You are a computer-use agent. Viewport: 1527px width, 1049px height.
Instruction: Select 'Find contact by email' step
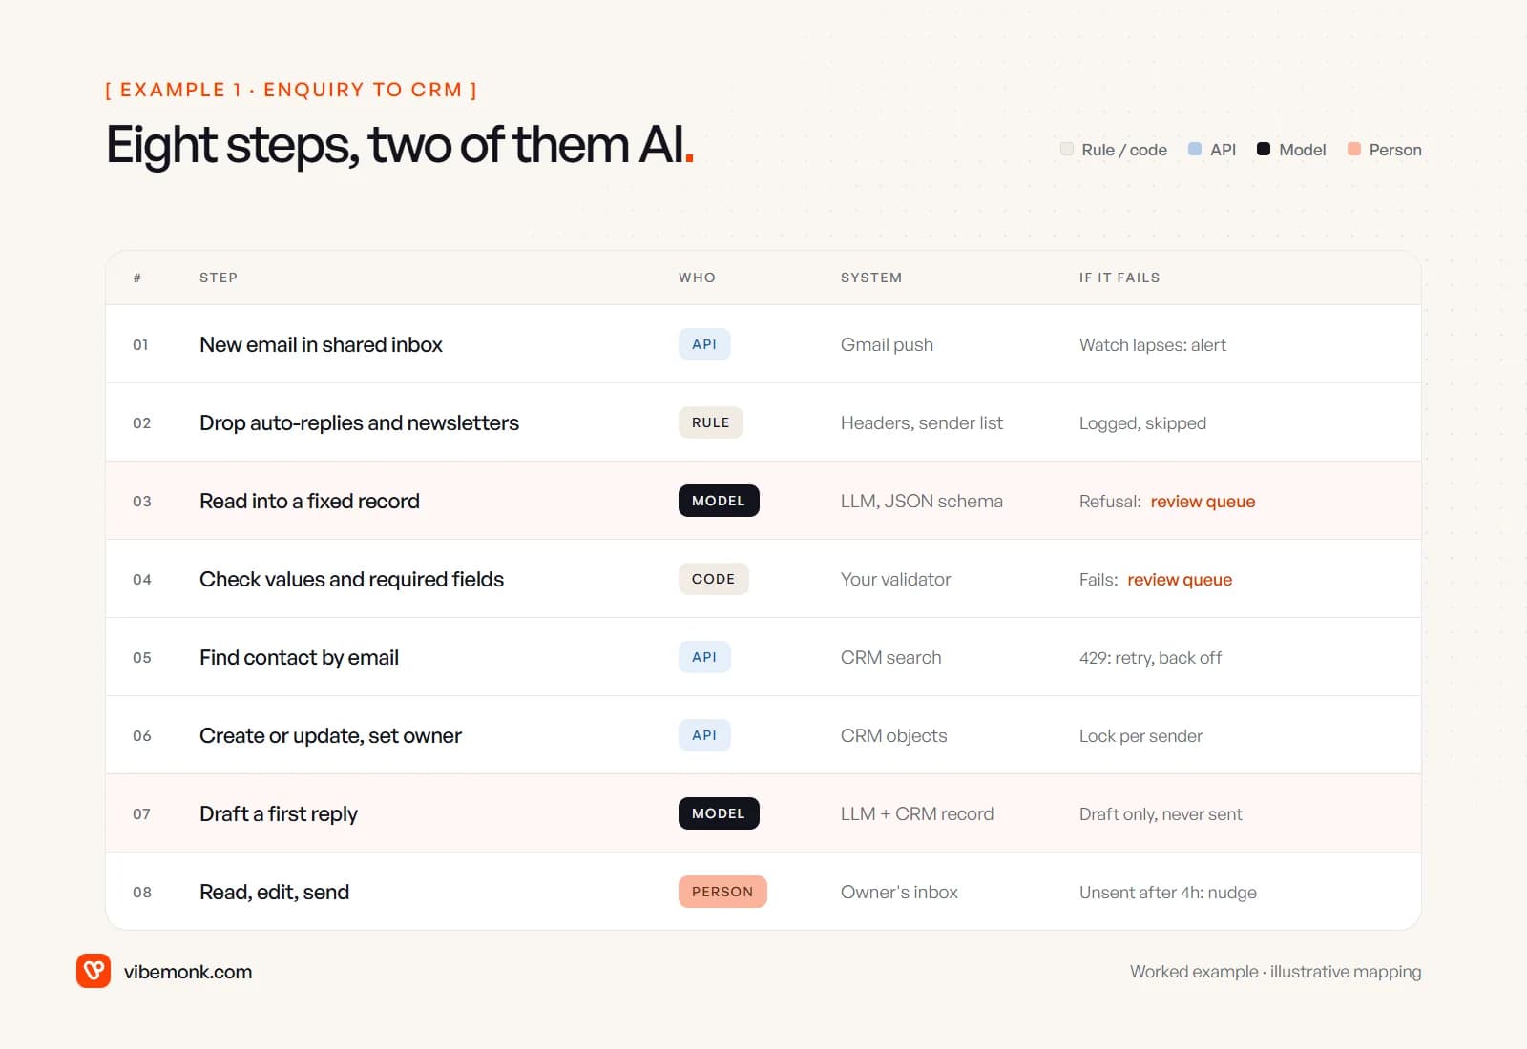299,657
